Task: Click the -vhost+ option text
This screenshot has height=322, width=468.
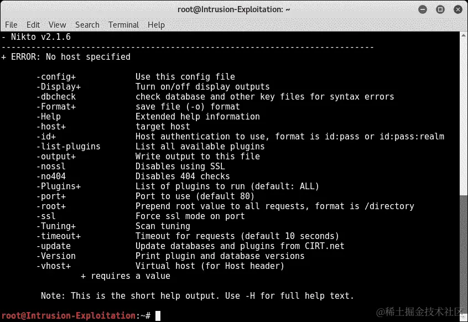Action: pyautogui.click(x=54, y=266)
